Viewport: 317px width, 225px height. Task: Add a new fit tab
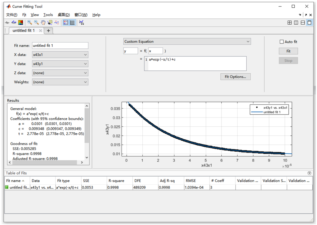[48, 31]
